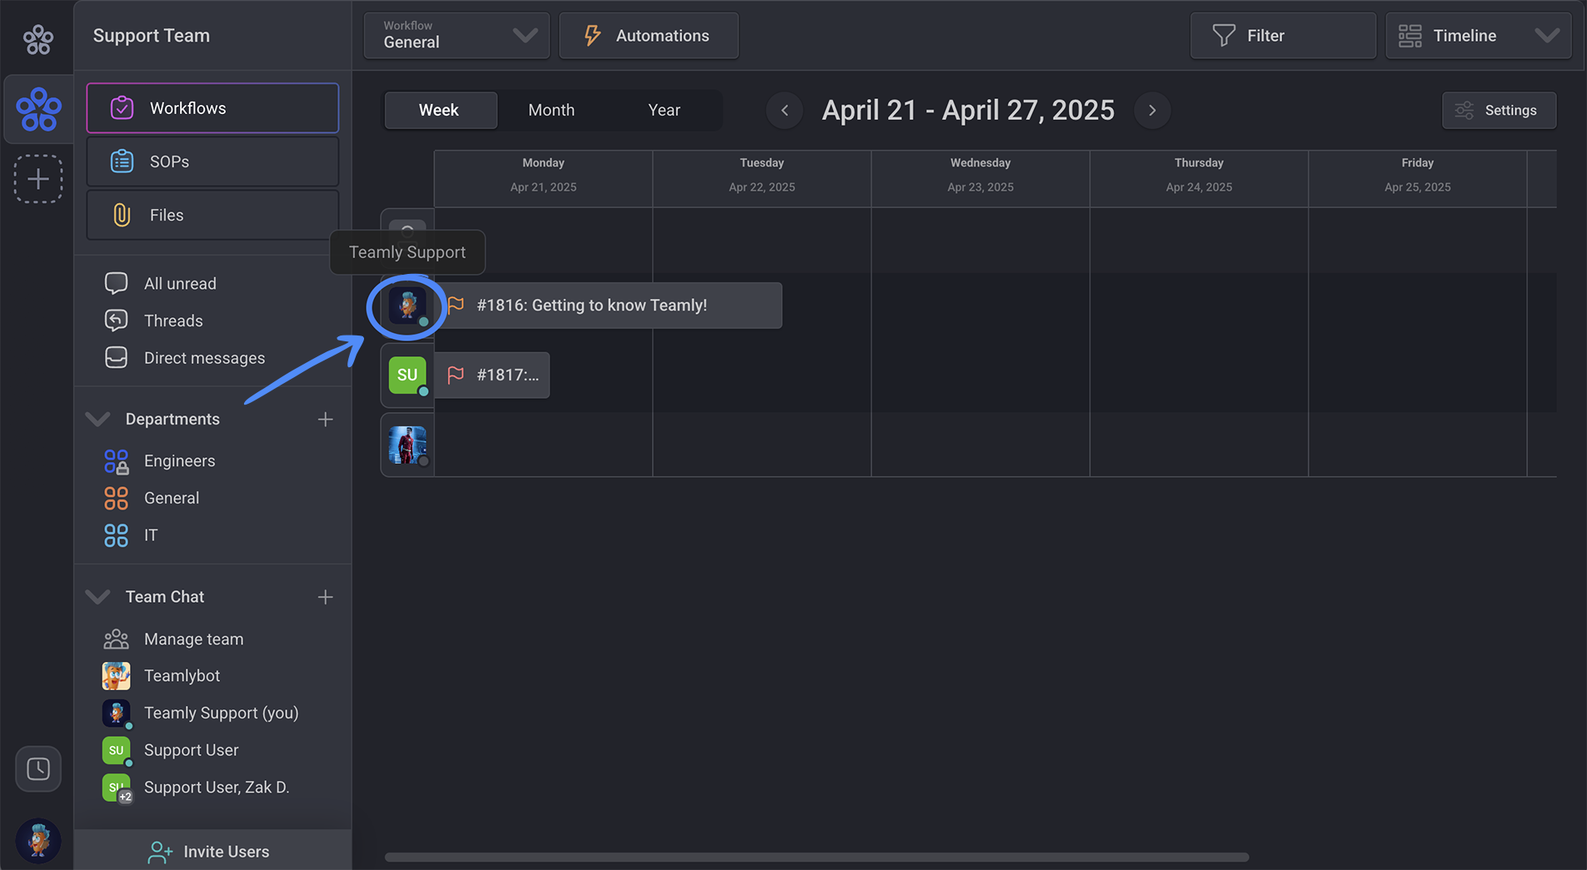Open the Workflow General dropdown
Screen dimensions: 1587x870
click(x=457, y=36)
